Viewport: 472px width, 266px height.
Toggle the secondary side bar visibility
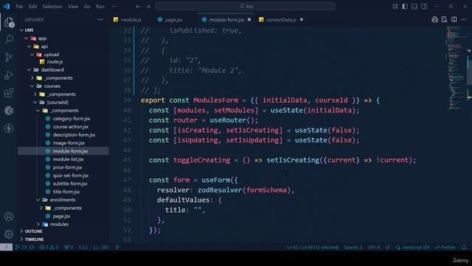424,7
